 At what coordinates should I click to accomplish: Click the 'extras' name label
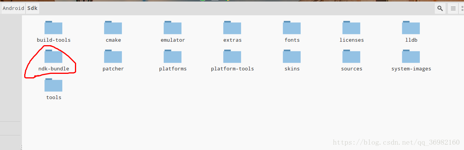[x=233, y=40]
